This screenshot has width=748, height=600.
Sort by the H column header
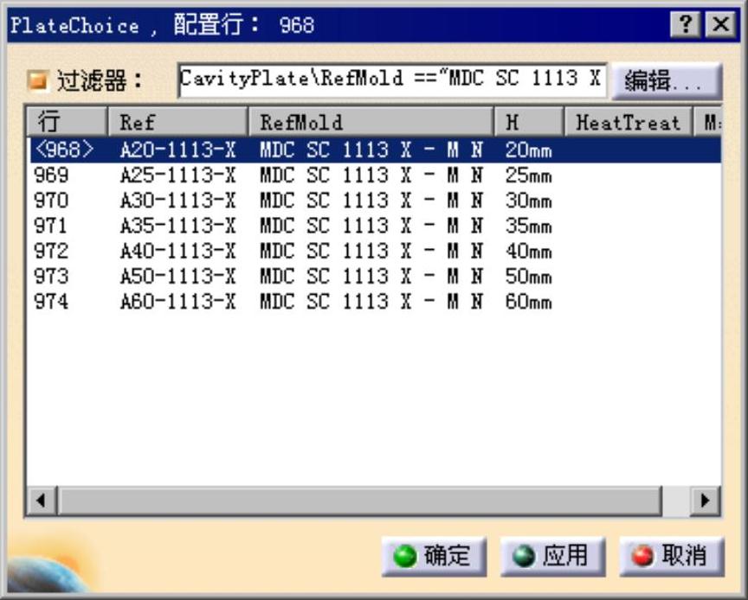[x=529, y=122]
